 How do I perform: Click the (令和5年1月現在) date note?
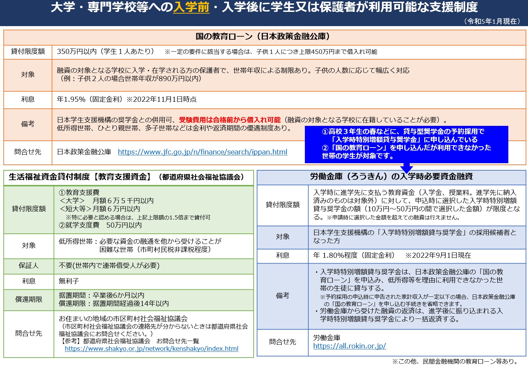(491, 21)
